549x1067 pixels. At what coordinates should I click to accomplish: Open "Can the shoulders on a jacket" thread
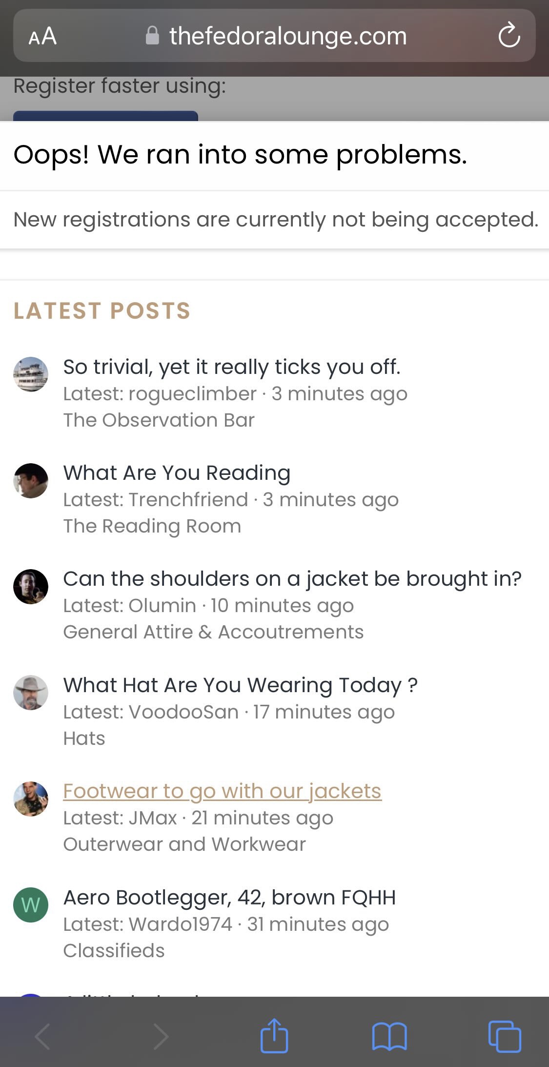[292, 579]
